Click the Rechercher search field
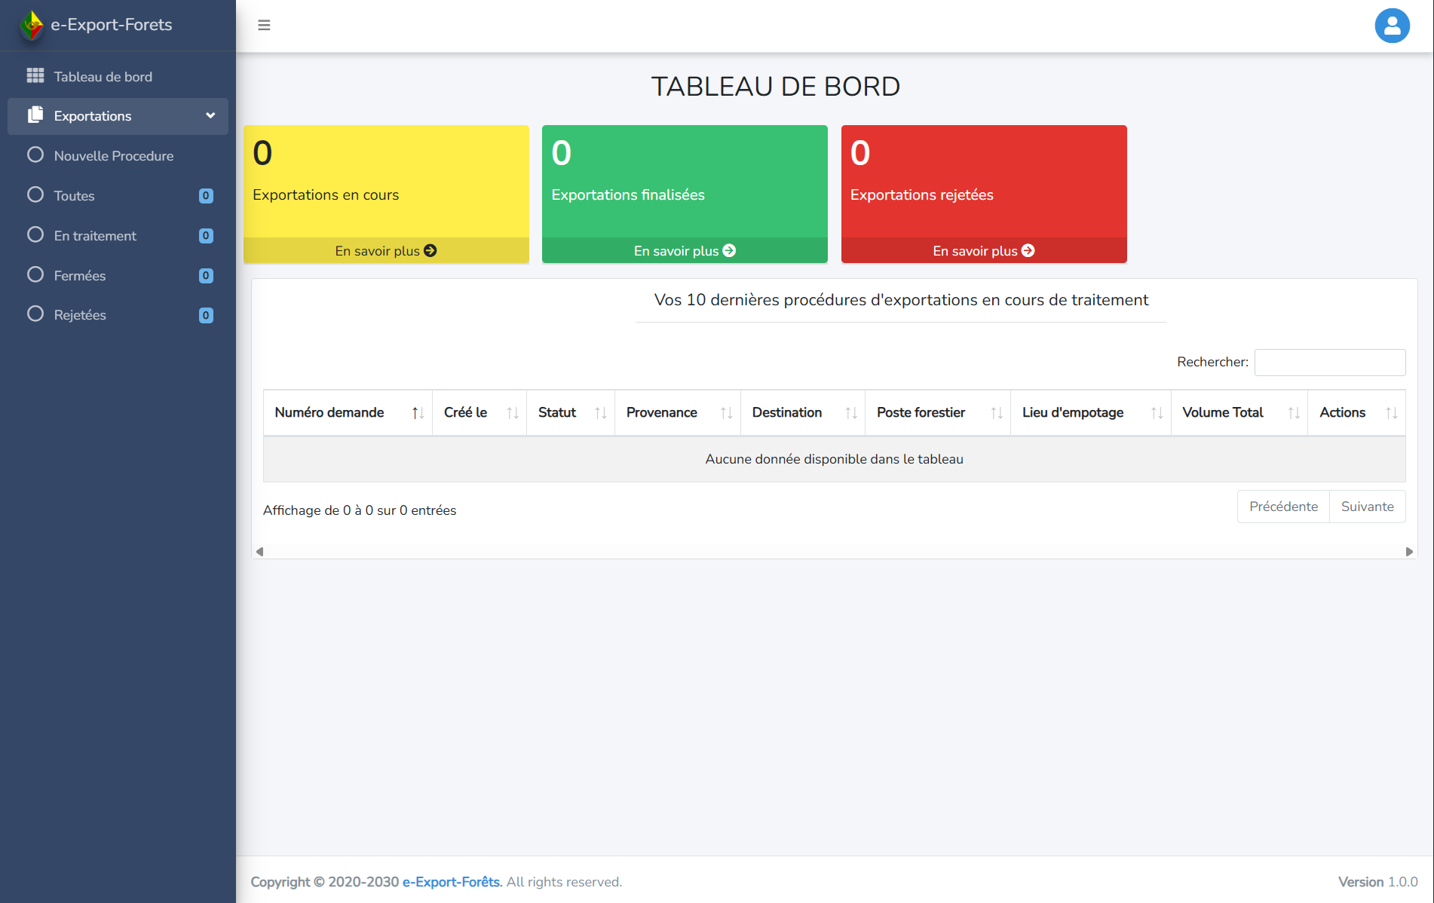The image size is (1434, 903). coord(1329,362)
